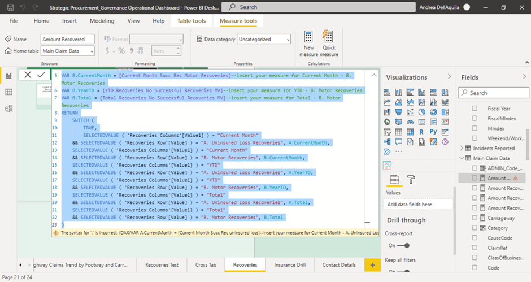Viewport: 531px width, 282px height.
Task: Tick the Category field checkbox
Action: (x=475, y=228)
